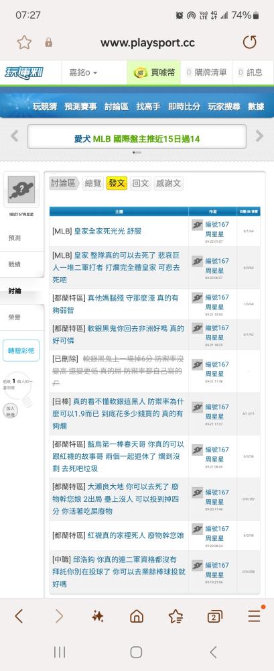Open the tabs switcher showing 2
274x671 pixels.
pos(214,616)
